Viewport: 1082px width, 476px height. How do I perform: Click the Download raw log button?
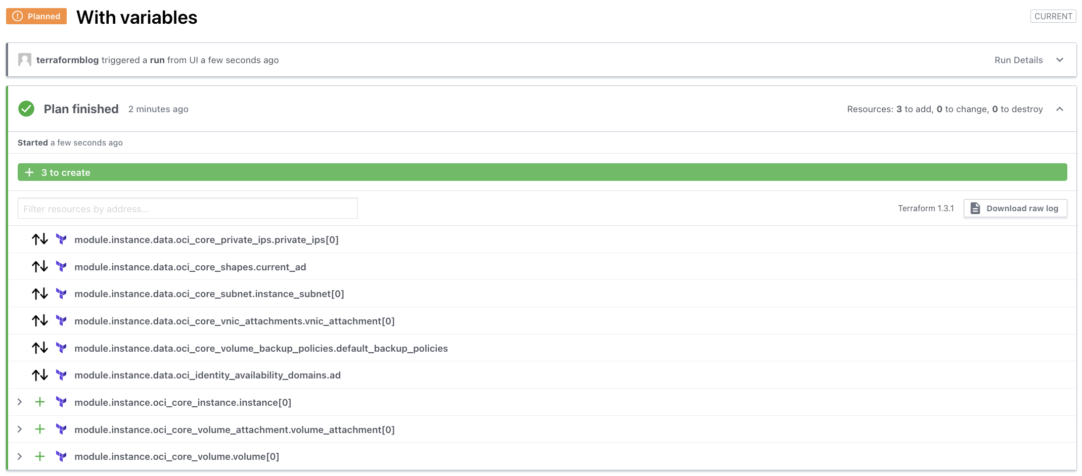[x=1015, y=208]
